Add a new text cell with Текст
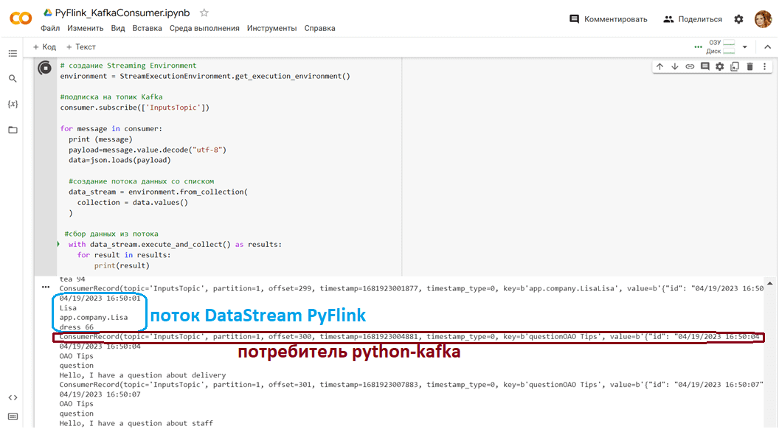The image size is (779, 429). [x=80, y=46]
